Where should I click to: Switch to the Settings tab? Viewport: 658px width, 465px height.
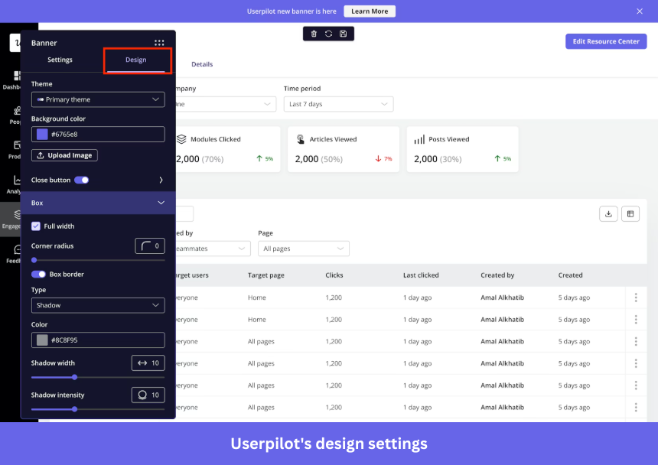60,60
